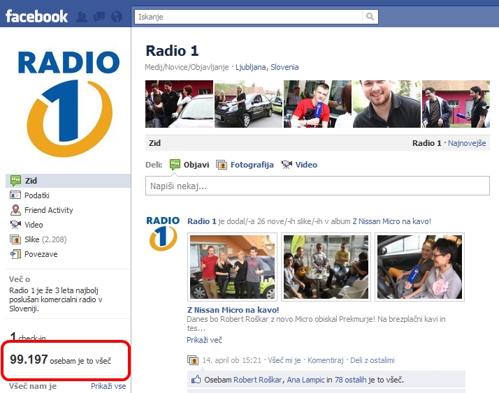Open the Podatki info icon
This screenshot has height=393, width=499.
coord(15,195)
